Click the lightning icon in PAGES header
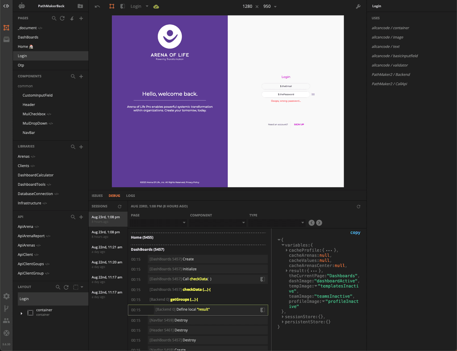The width and height of the screenshot is (457, 351). tap(72, 18)
